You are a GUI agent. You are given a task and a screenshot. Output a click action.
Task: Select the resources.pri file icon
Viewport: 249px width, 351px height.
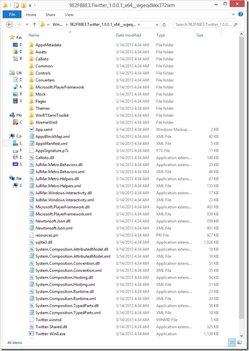click(32, 235)
